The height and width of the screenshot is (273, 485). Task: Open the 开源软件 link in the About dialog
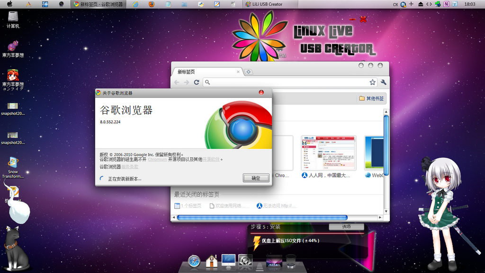click(x=211, y=159)
